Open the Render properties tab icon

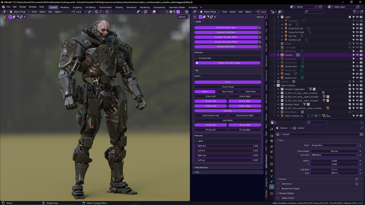tap(272, 135)
